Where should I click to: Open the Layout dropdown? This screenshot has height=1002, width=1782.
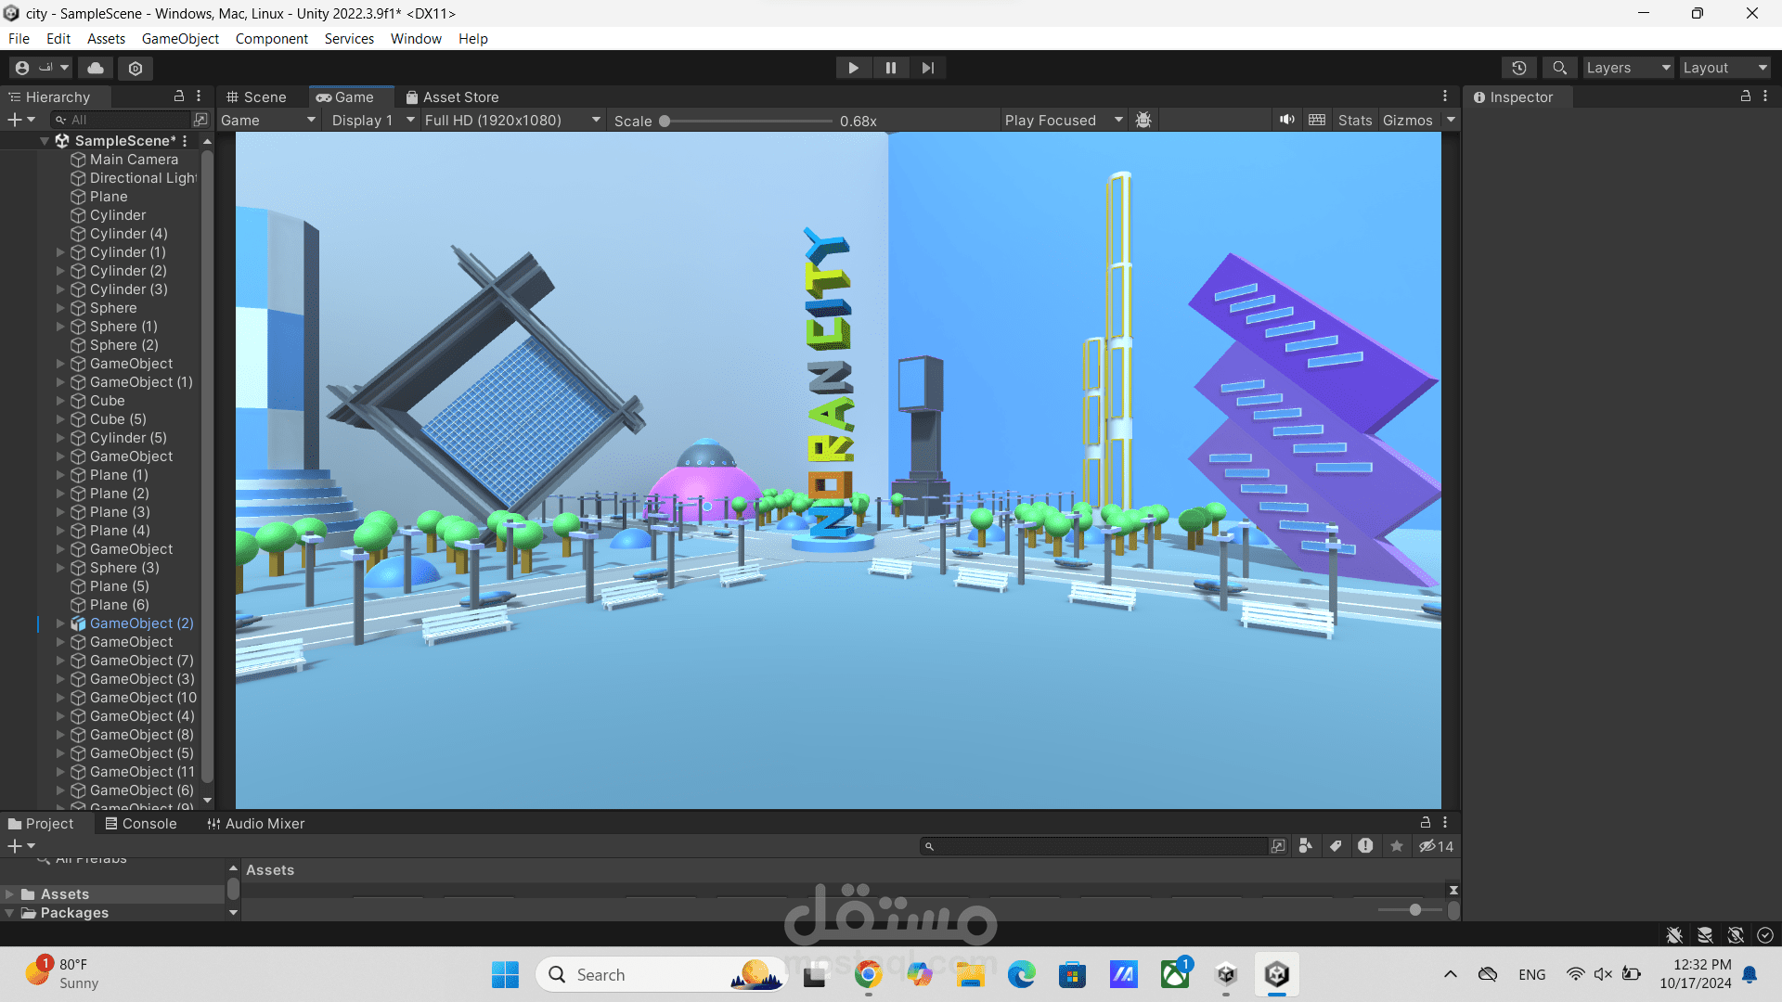pyautogui.click(x=1725, y=68)
